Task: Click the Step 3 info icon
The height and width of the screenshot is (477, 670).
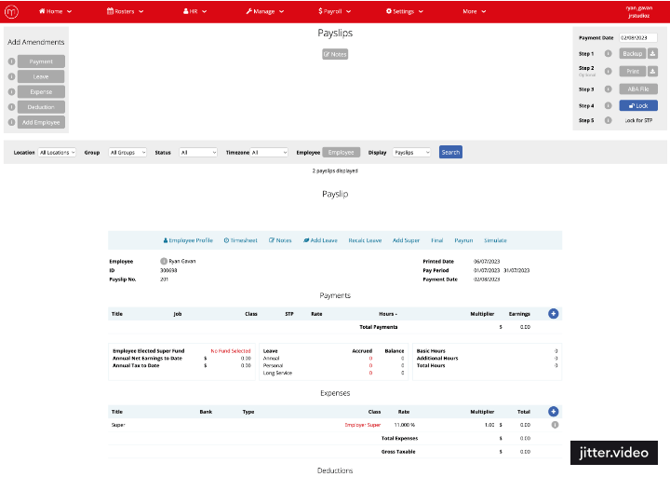Action: (x=608, y=89)
